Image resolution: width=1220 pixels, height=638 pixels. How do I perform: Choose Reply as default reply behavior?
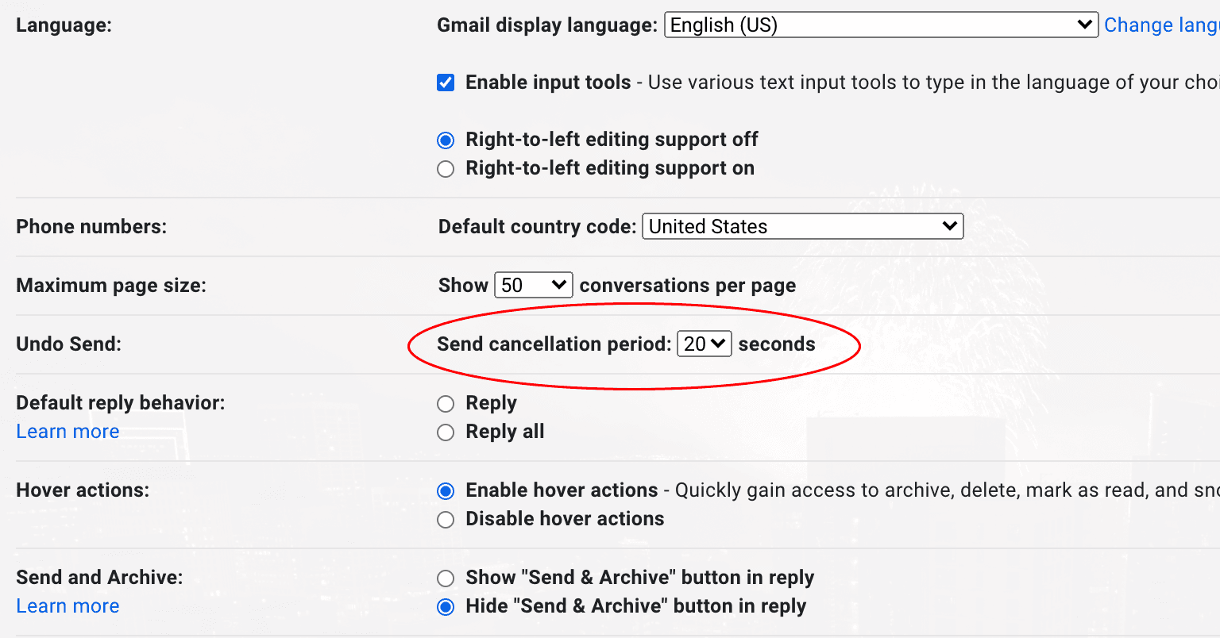(446, 404)
